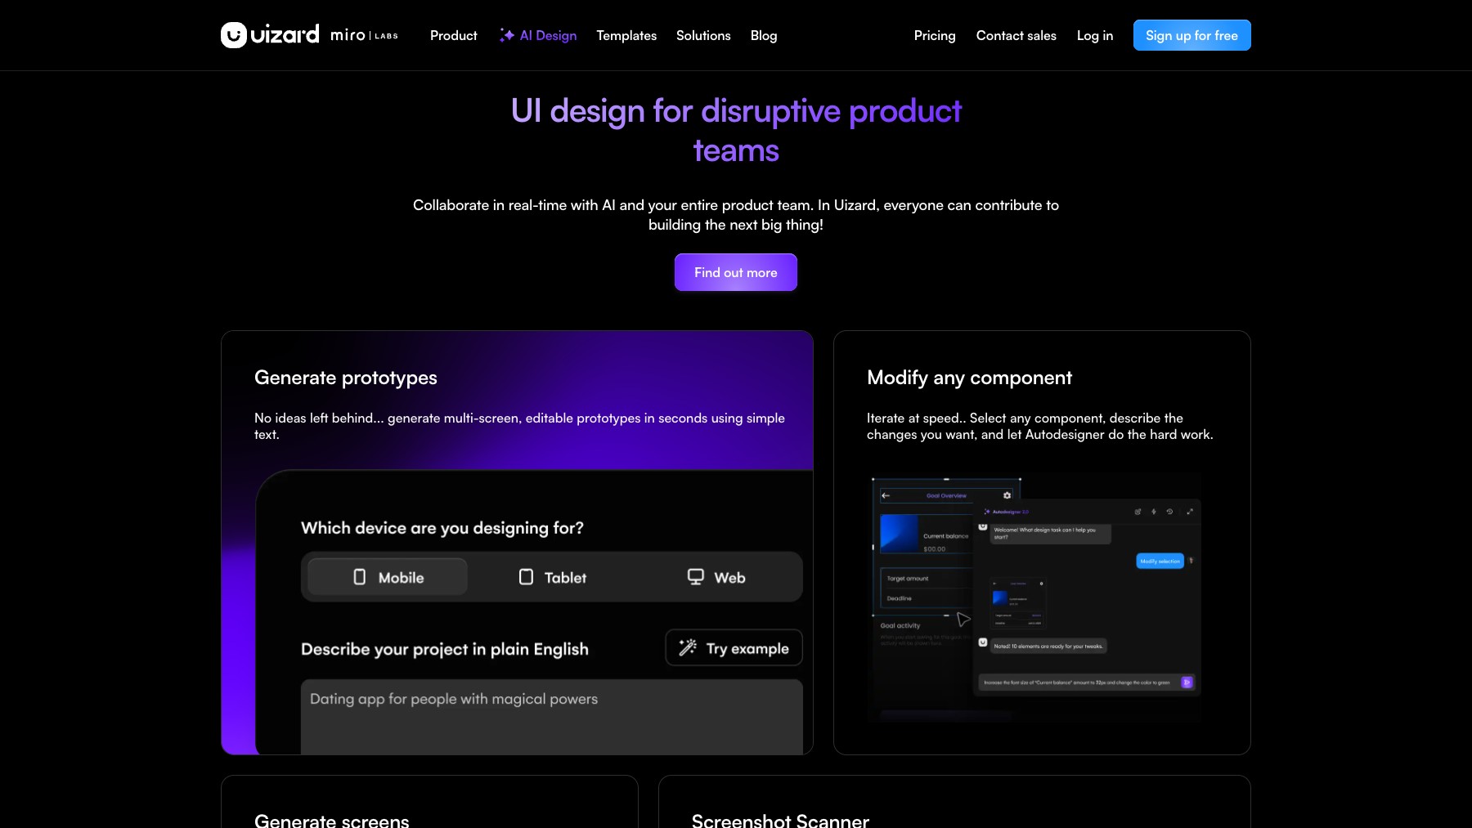Select the Mobile device option
The width and height of the screenshot is (1472, 828).
pyautogui.click(x=388, y=577)
